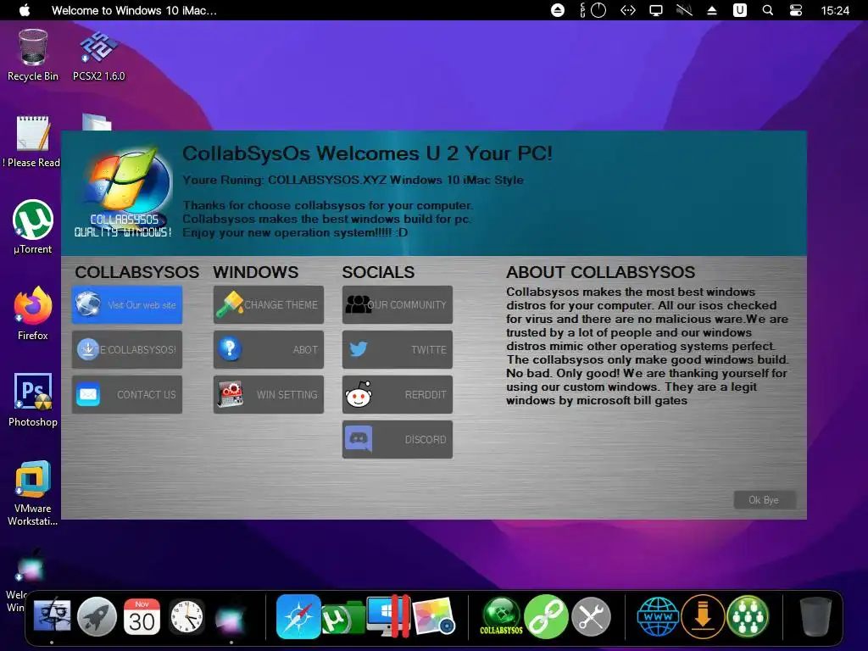
Task: Open wrench and screwdriver tools dock icon
Action: pyautogui.click(x=591, y=616)
